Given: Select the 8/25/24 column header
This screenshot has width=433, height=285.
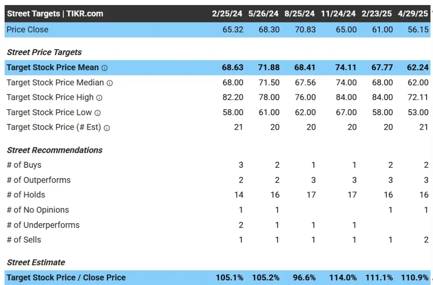Looking at the screenshot, I should pos(299,14).
